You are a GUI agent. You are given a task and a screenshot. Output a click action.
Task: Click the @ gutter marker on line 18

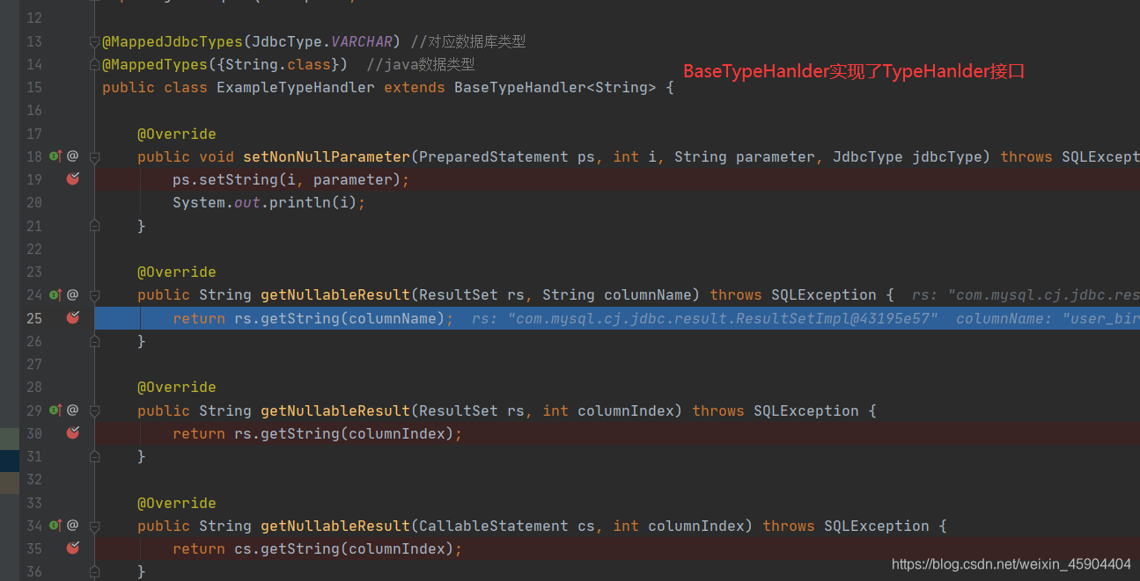point(73,156)
